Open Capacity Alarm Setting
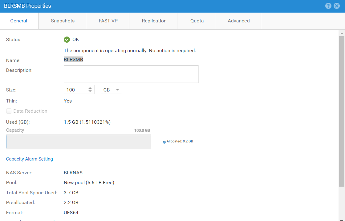 click(29, 159)
